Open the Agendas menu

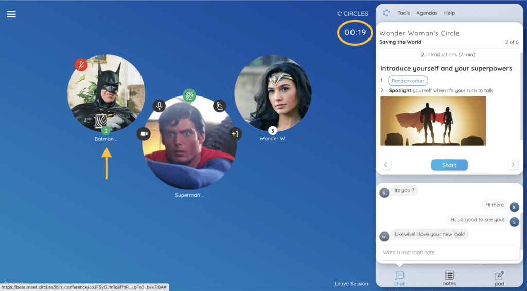point(427,13)
